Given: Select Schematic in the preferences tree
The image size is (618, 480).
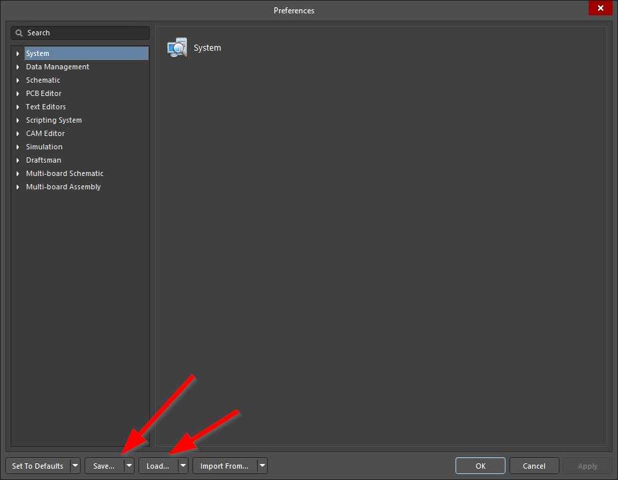Looking at the screenshot, I should 43,80.
